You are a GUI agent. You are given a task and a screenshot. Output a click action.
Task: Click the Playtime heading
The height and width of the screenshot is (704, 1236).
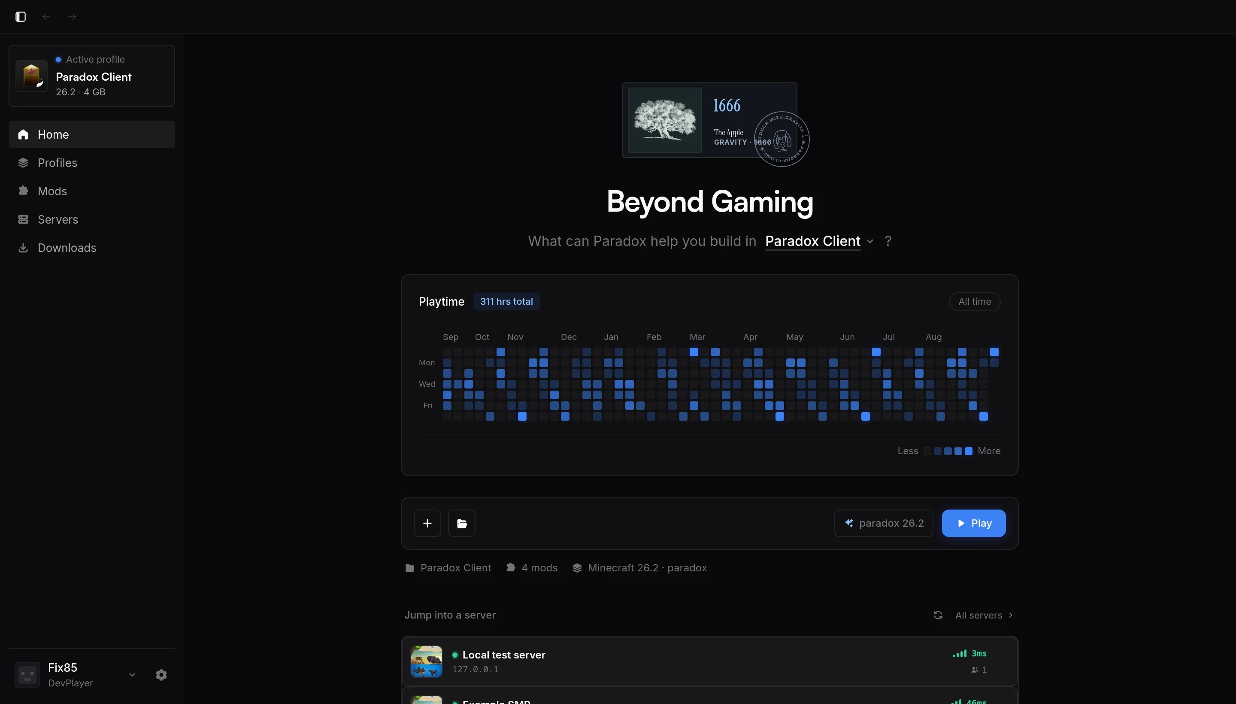tap(441, 302)
